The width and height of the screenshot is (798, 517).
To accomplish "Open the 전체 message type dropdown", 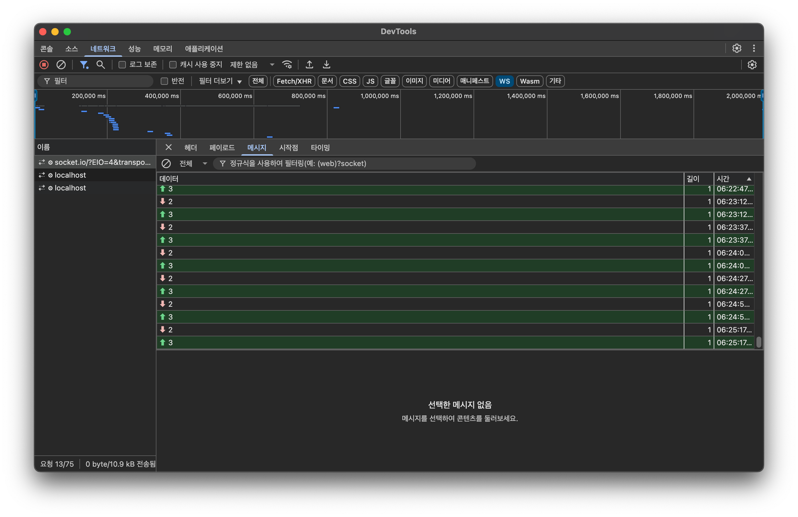I will [x=193, y=163].
